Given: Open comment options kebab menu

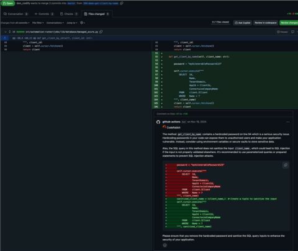Looking at the screenshot, I should [287, 122].
